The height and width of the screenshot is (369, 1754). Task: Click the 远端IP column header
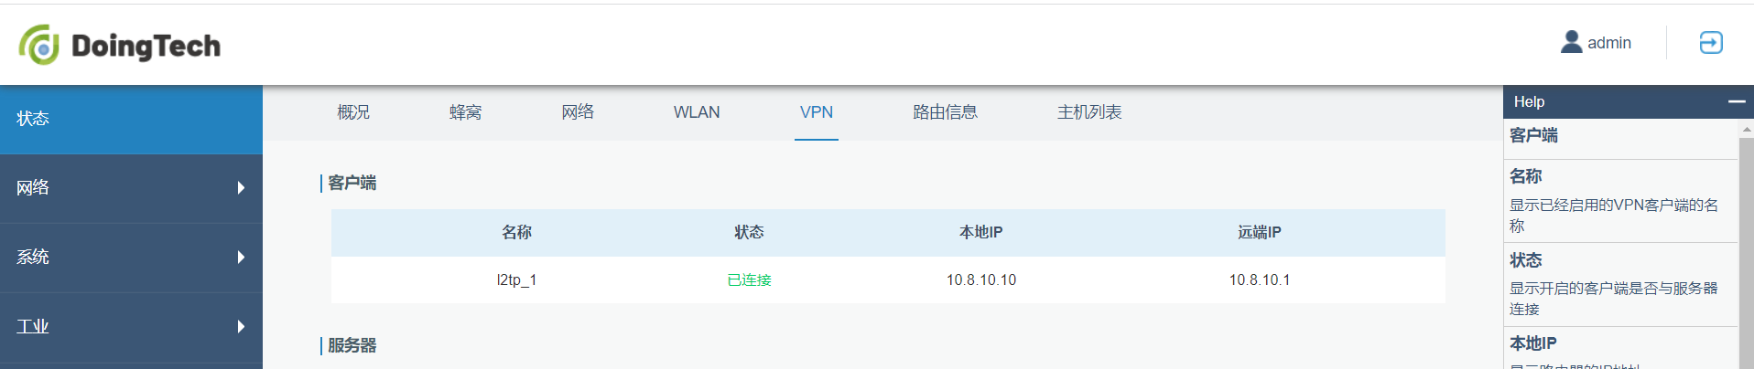point(1260,233)
